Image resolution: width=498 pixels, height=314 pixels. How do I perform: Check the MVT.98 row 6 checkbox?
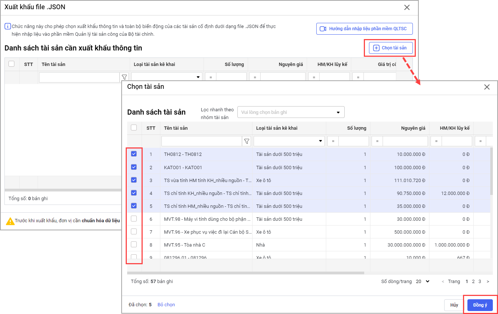coord(134,219)
